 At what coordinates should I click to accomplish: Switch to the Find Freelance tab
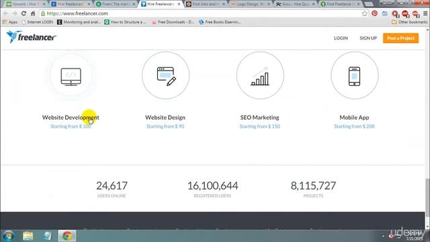341,4
